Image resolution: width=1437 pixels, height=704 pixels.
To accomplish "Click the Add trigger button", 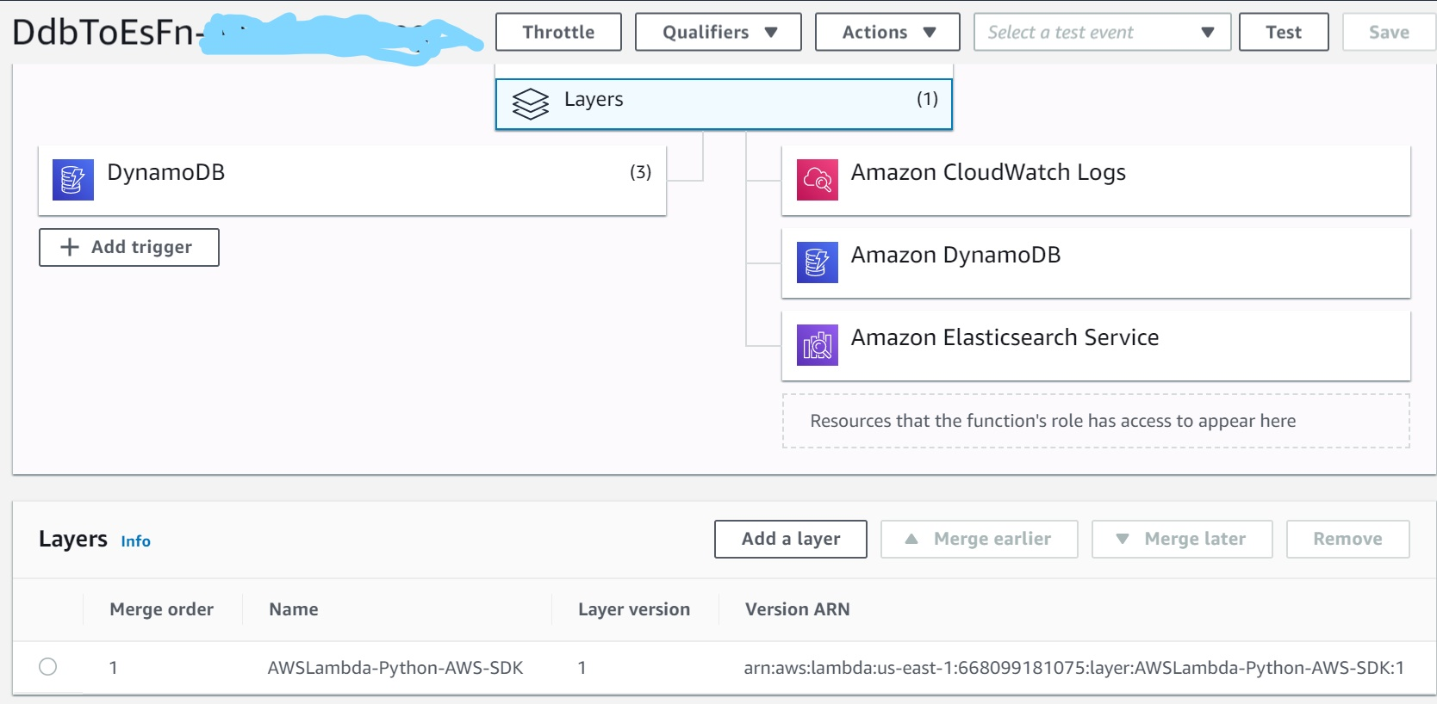I will (x=129, y=247).
